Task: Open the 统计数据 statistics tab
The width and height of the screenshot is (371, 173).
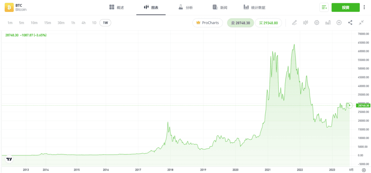Action: pyautogui.click(x=254, y=8)
